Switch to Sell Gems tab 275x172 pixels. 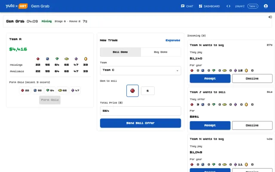click(x=120, y=52)
